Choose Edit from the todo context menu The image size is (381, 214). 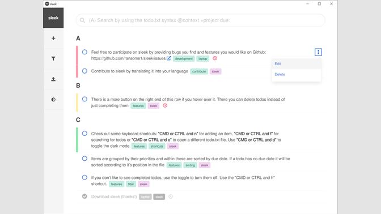tap(297, 63)
